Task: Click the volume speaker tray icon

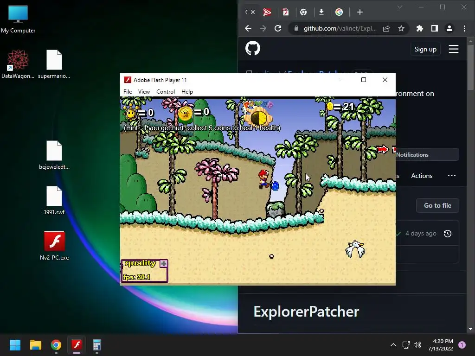Action: 417,345
